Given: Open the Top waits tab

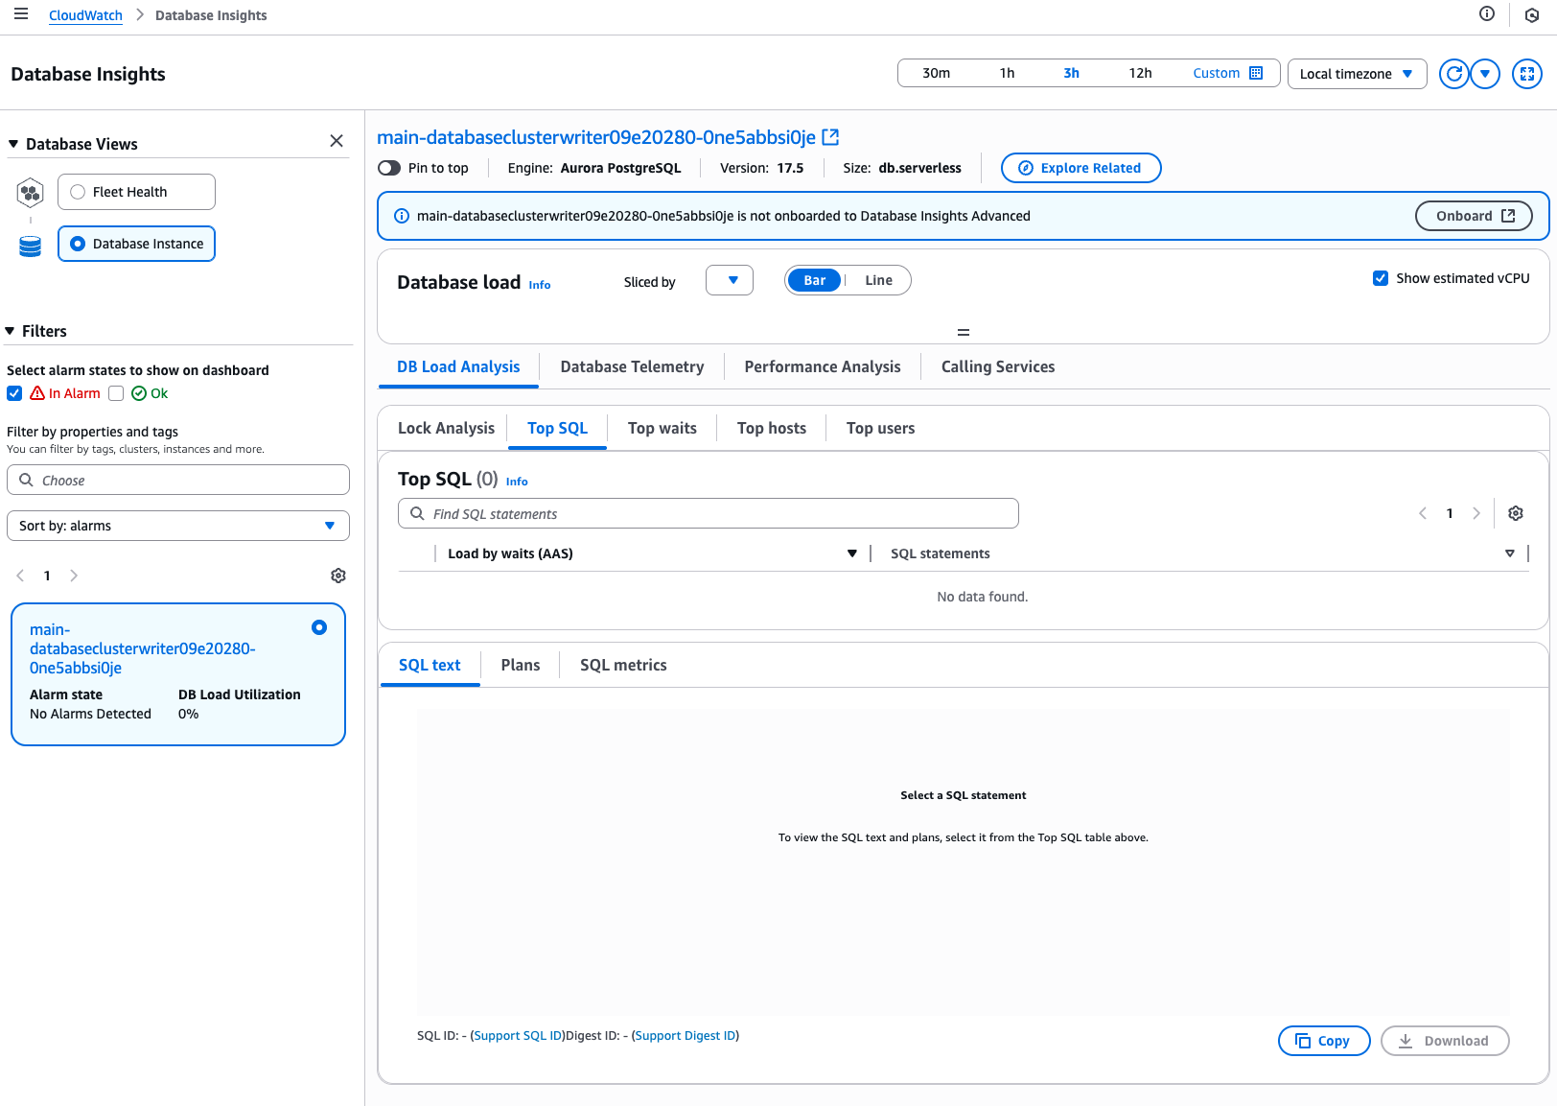Looking at the screenshot, I should (662, 428).
